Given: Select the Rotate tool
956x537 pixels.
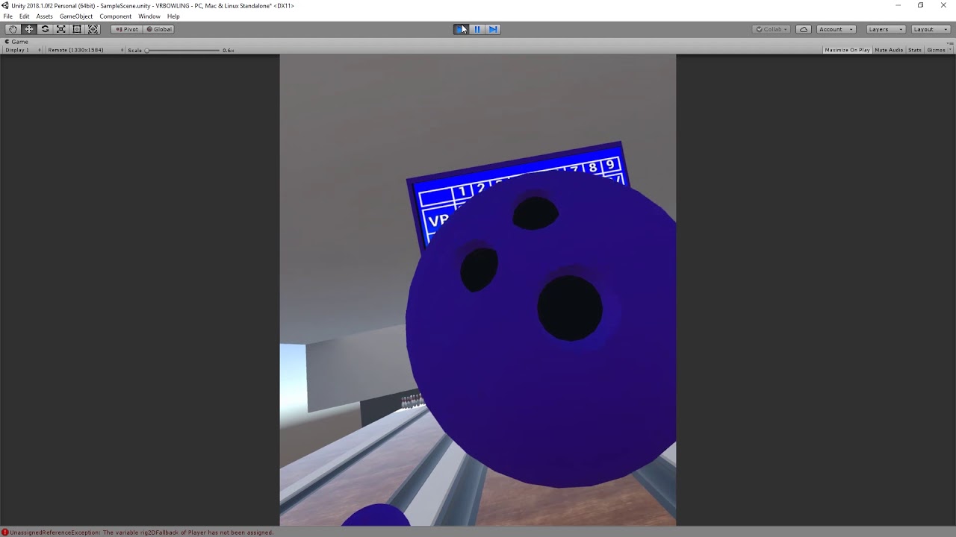Looking at the screenshot, I should (x=45, y=29).
